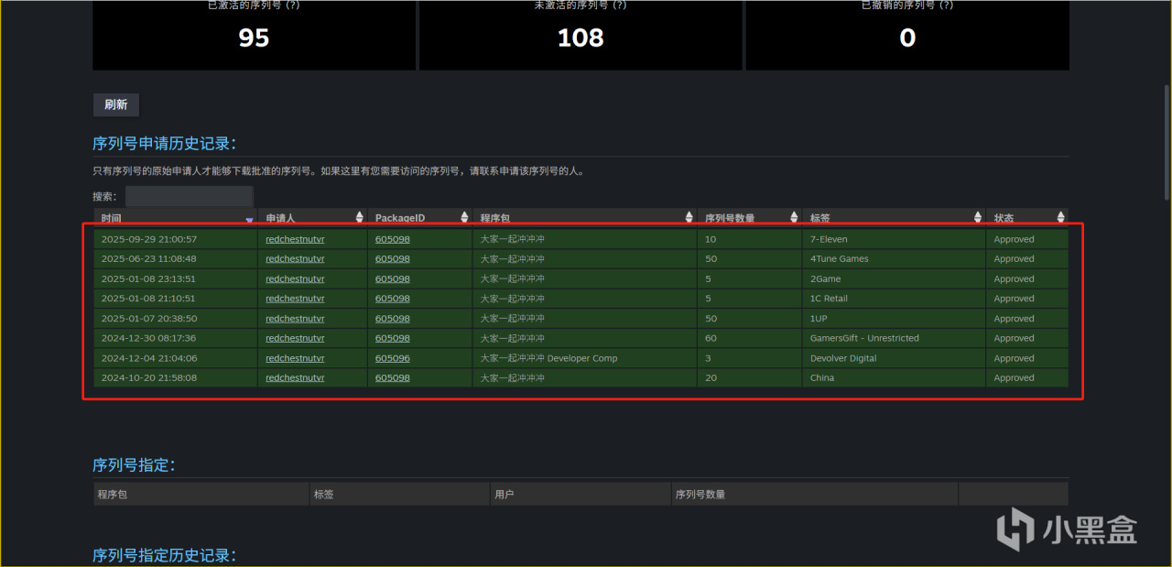This screenshot has width=1172, height=567.
Task: Click key count 20 in China row
Action: pyautogui.click(x=711, y=377)
